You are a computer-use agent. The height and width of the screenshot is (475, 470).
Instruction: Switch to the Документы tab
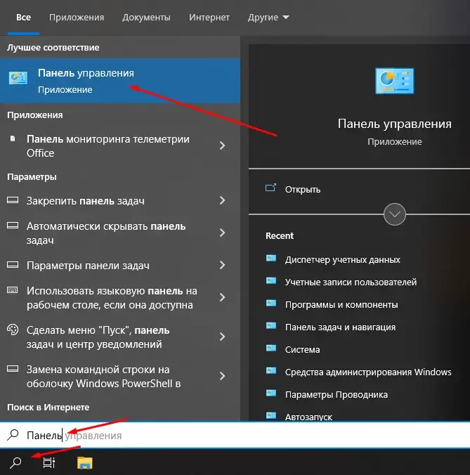pos(146,18)
